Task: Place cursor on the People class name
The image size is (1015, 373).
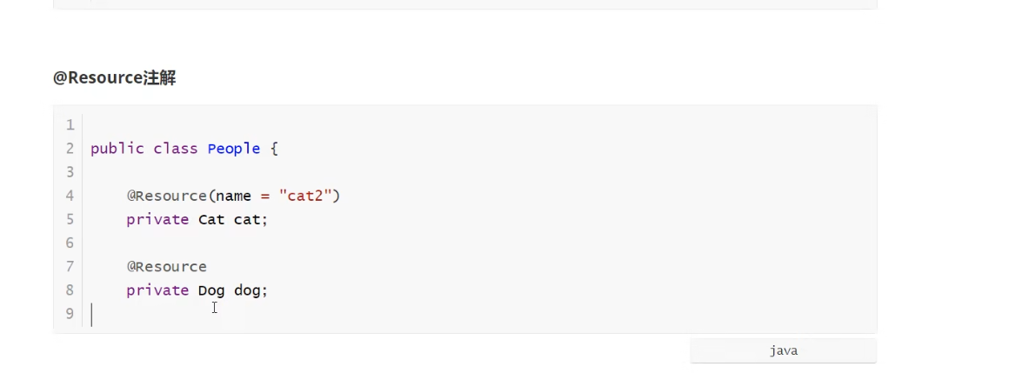Action: (x=233, y=149)
